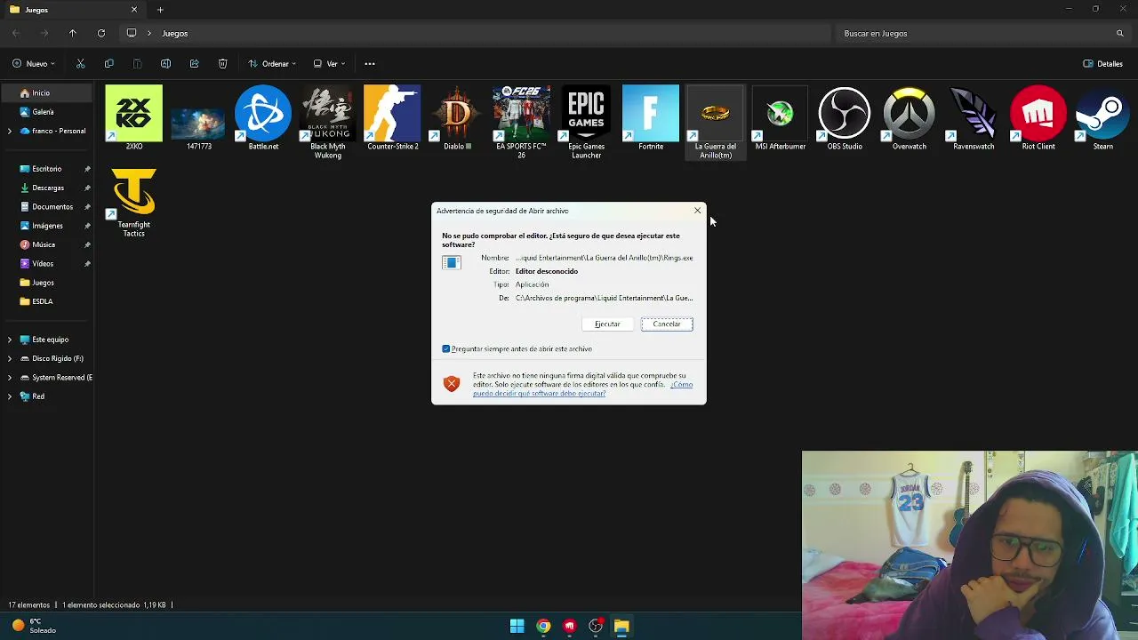Open the Ordenar sort dropdown
The width and height of the screenshot is (1138, 640).
pos(272,64)
